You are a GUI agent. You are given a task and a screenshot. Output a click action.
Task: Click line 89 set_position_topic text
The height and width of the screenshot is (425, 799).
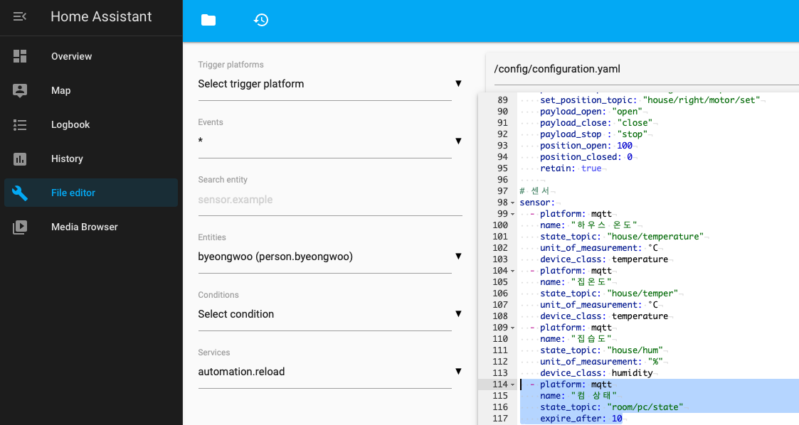coord(650,100)
